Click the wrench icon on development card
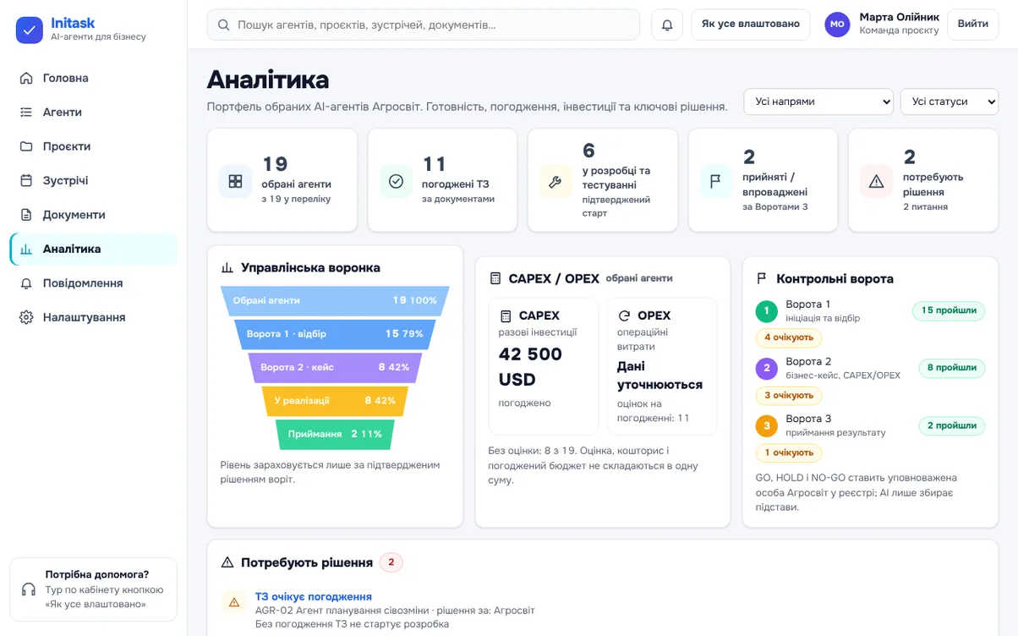Viewport: 1018px width, 636px height. (556, 181)
